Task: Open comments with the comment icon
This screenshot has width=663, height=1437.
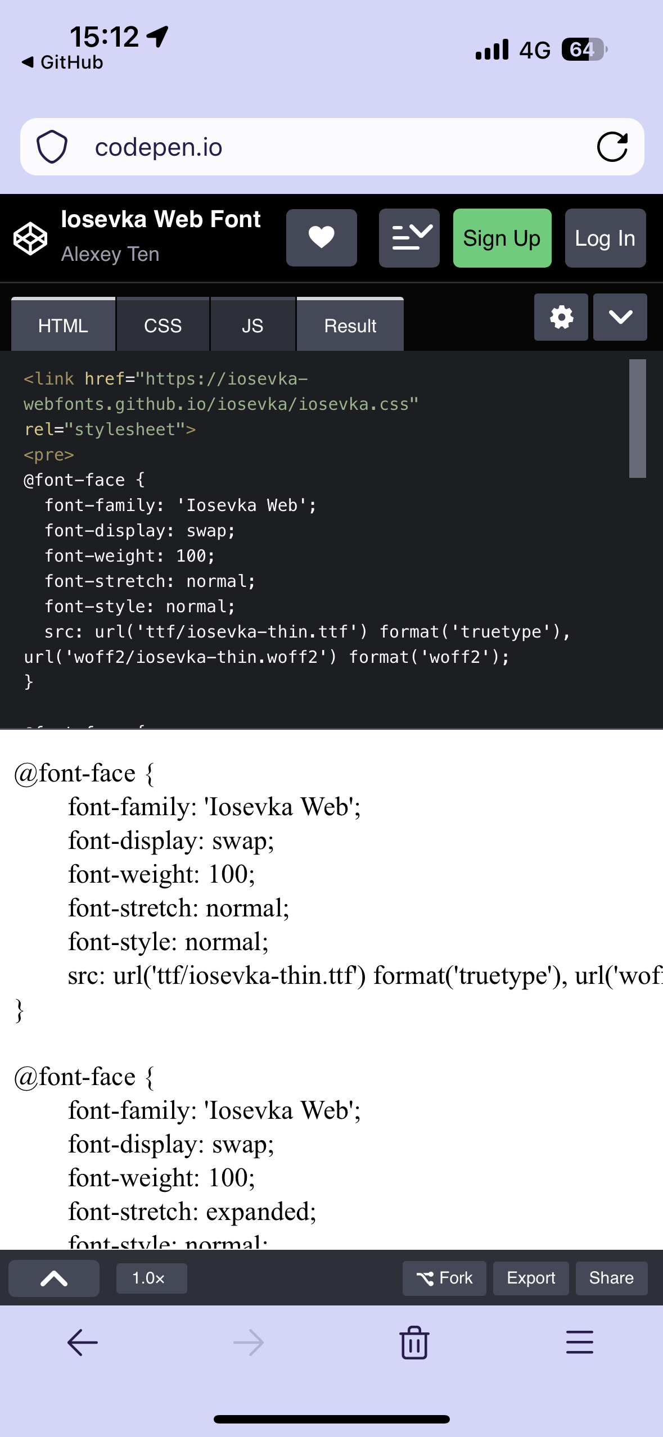Action: click(x=409, y=237)
